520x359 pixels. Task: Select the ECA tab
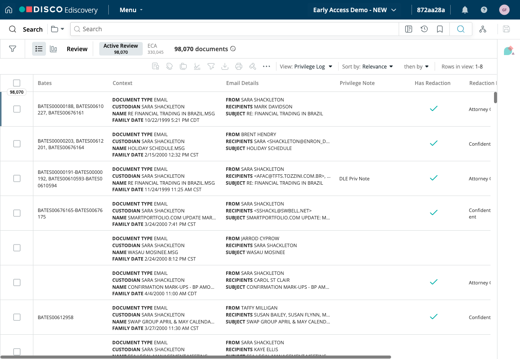(x=155, y=49)
